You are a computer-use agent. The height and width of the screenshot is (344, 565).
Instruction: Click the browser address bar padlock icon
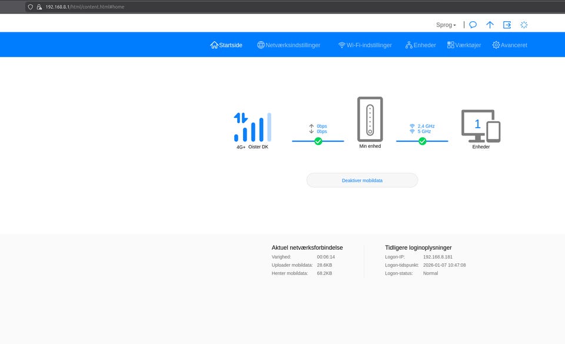(39, 7)
